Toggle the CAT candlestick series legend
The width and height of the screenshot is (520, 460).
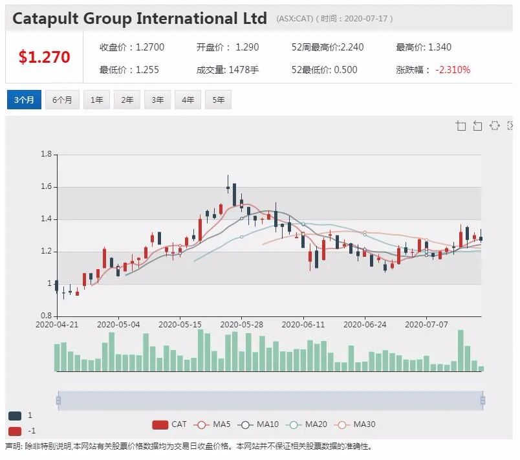tap(169, 424)
